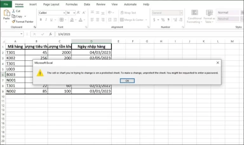Open the General number format dropdown
The height and width of the screenshot is (145, 244).
pyautogui.click(x=181, y=13)
